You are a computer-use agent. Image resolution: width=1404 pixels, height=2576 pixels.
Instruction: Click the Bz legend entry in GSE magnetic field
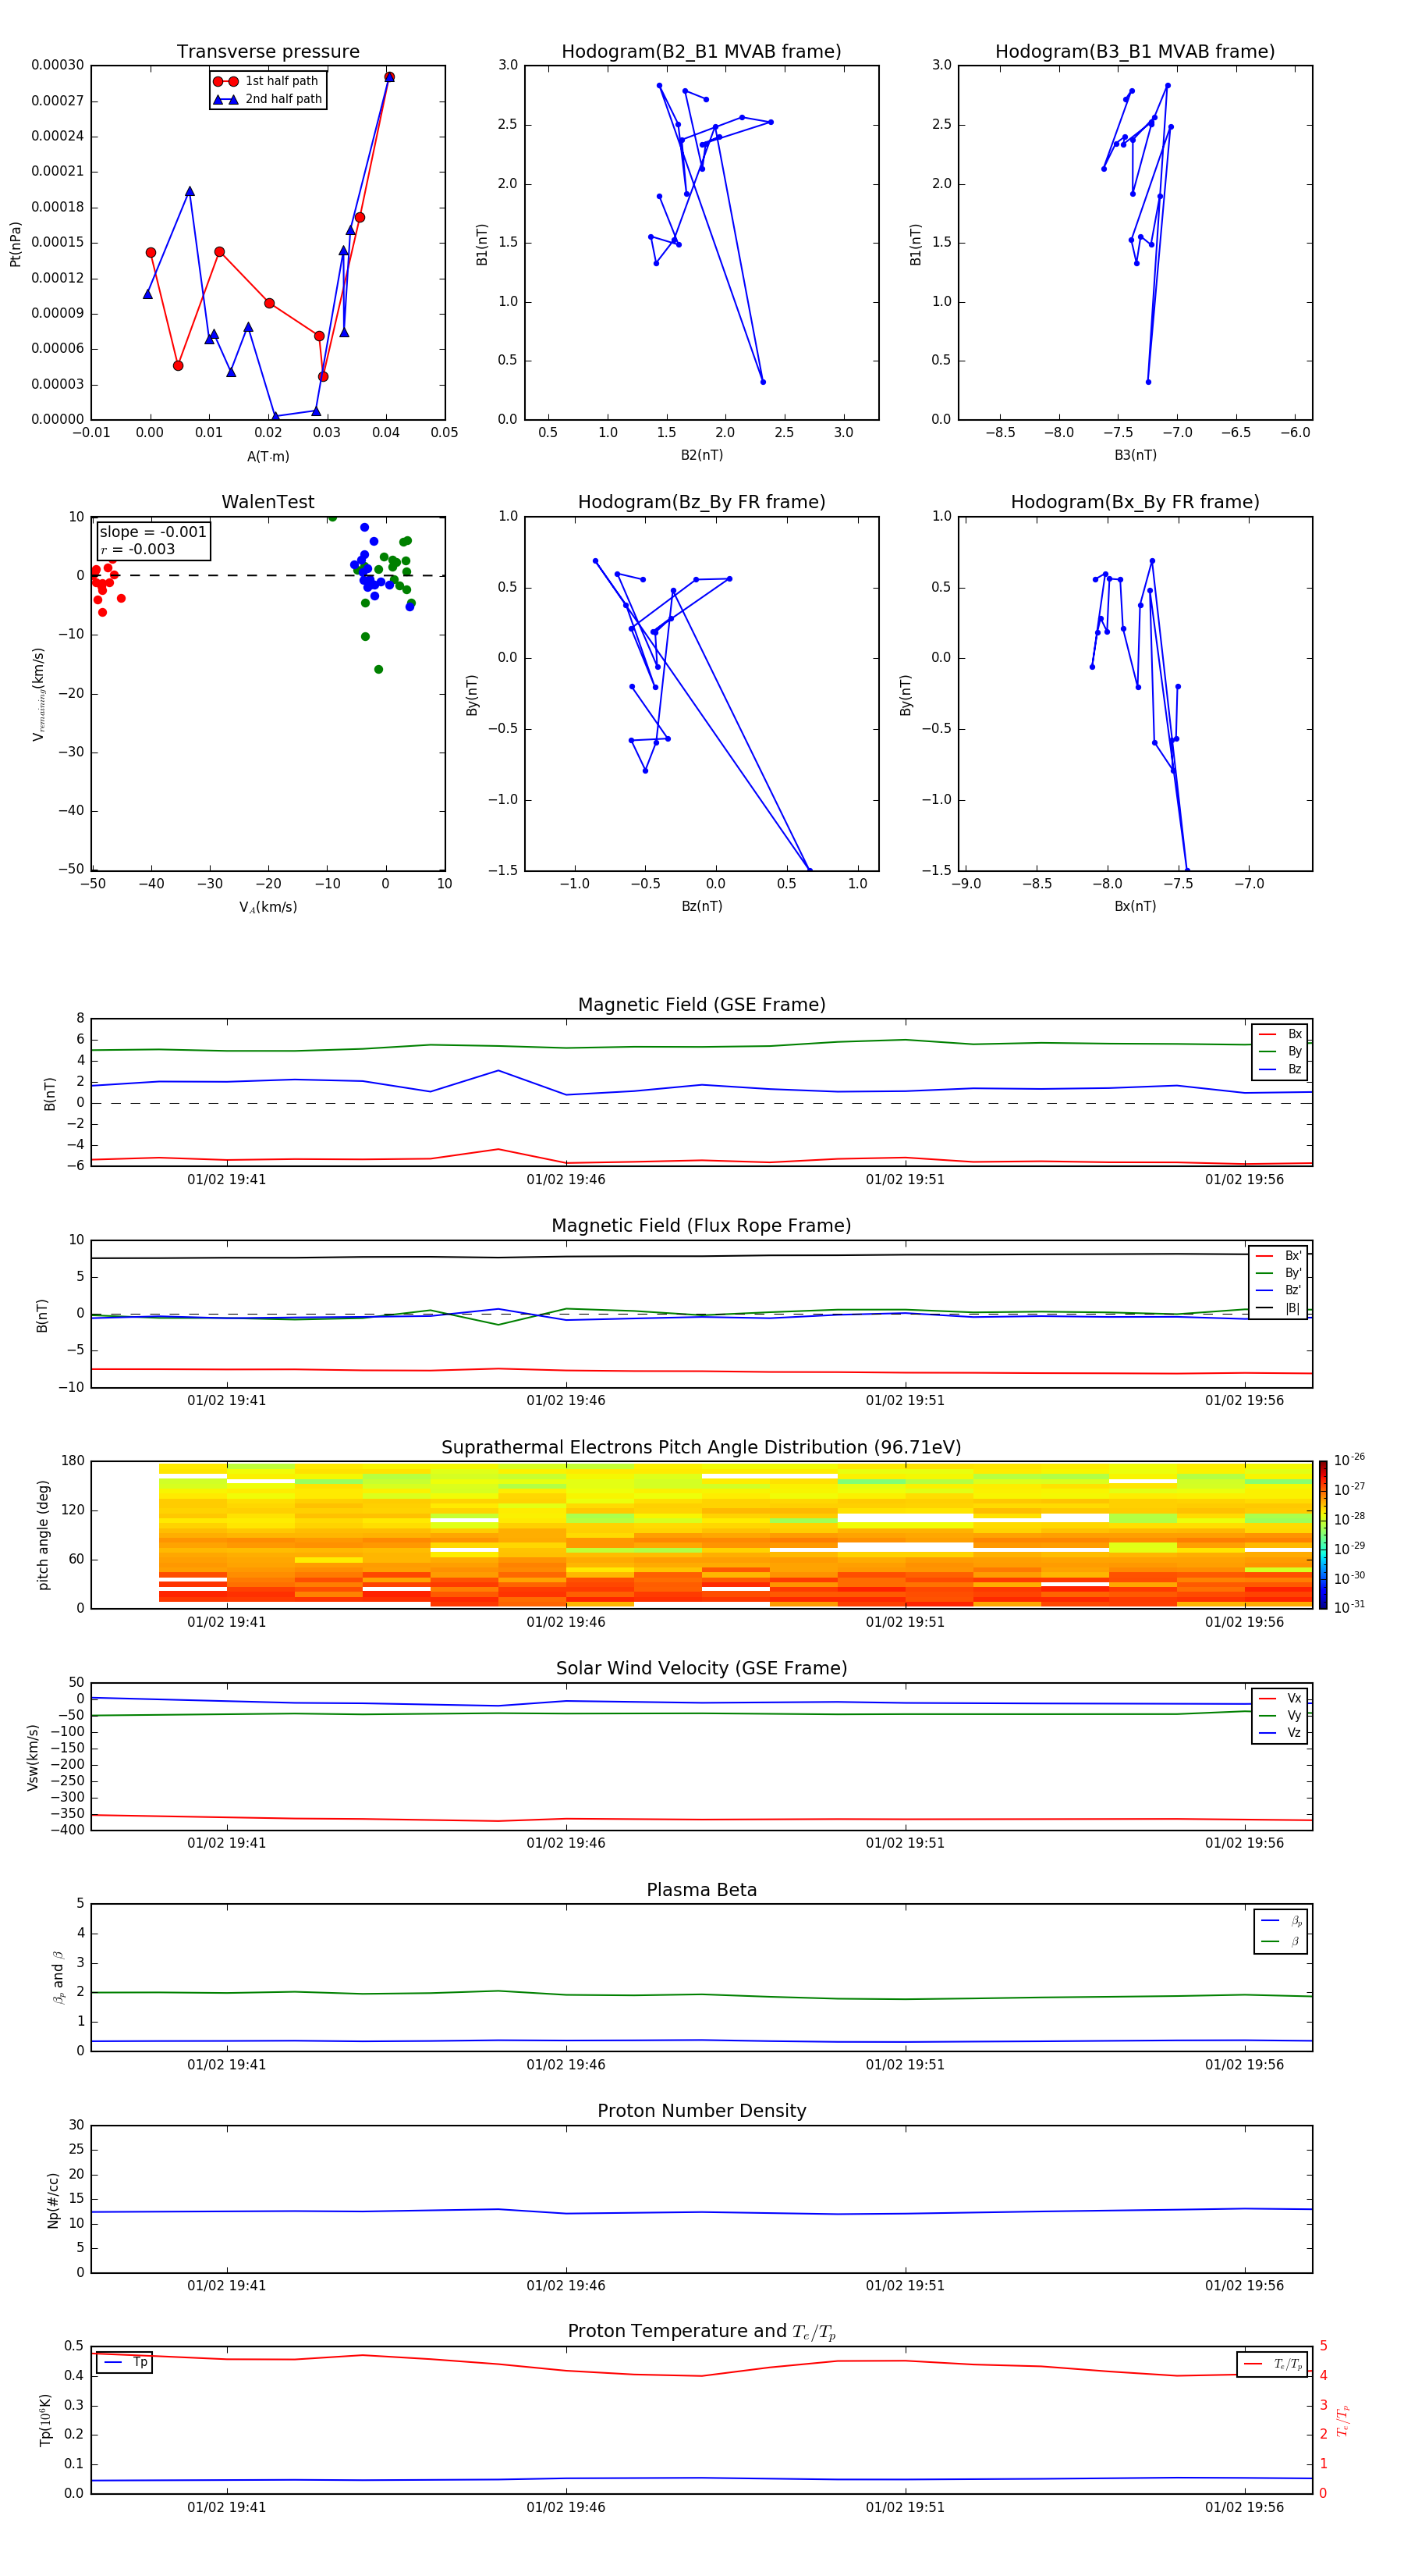coord(1280,1069)
